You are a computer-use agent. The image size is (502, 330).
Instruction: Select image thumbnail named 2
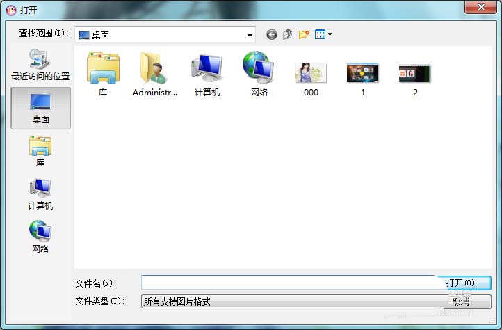(x=415, y=79)
